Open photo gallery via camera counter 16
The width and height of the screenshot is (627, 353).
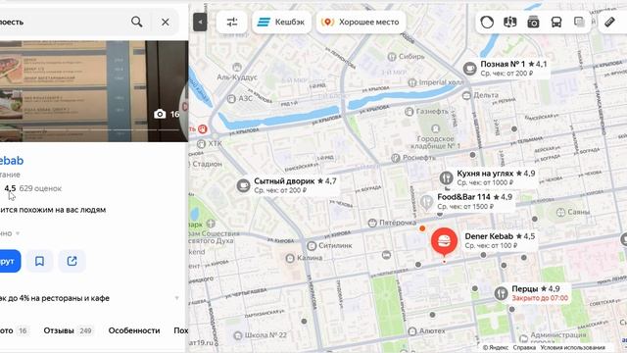click(167, 114)
